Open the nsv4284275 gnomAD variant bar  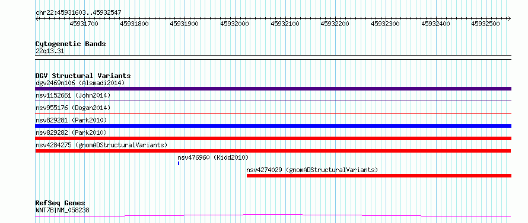tap(273, 151)
